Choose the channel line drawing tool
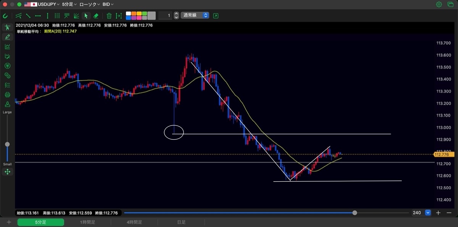The height and width of the screenshot is (227, 458). point(18,16)
